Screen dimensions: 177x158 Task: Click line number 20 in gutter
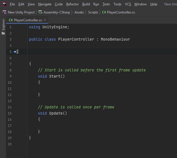10,144
